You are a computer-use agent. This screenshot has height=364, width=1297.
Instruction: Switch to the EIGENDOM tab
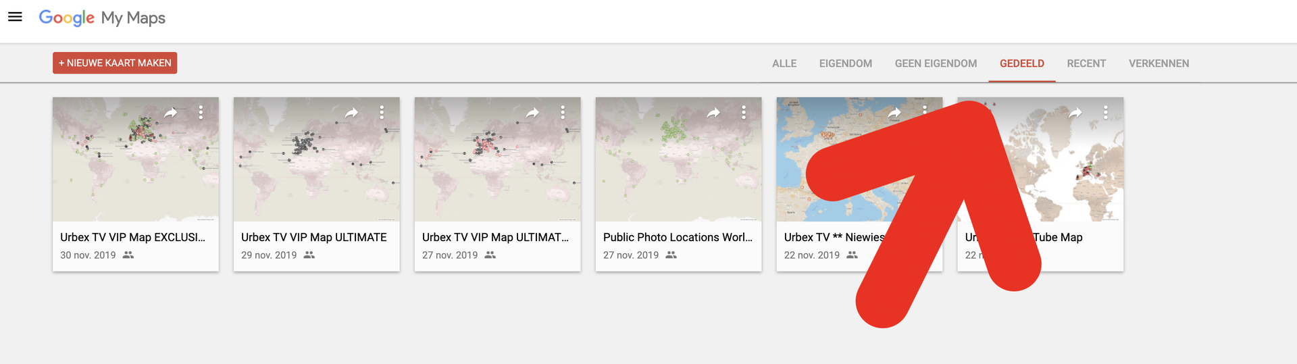tap(846, 63)
